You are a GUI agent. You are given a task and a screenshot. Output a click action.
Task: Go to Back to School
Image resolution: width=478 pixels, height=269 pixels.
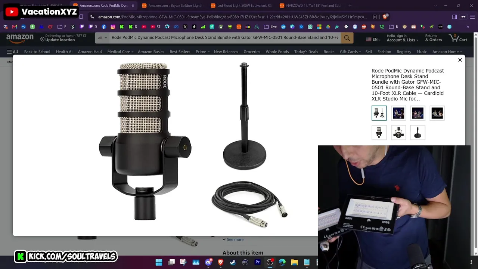[37, 52]
